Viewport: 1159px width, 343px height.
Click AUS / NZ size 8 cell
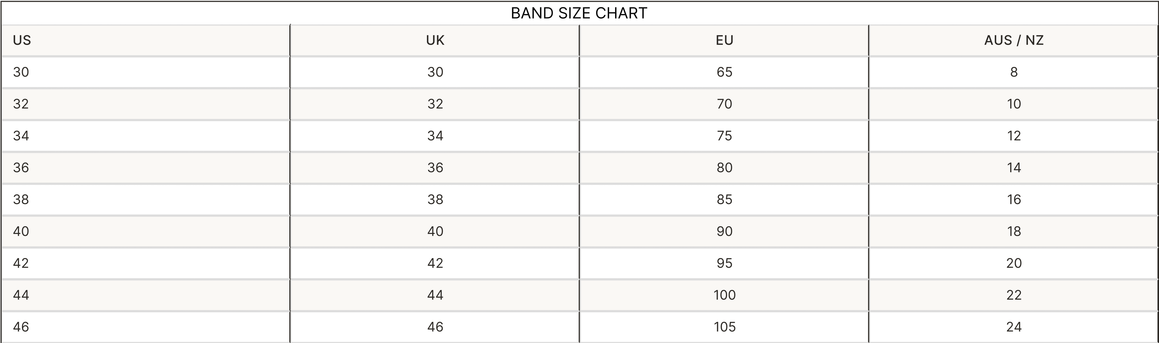(x=1014, y=72)
